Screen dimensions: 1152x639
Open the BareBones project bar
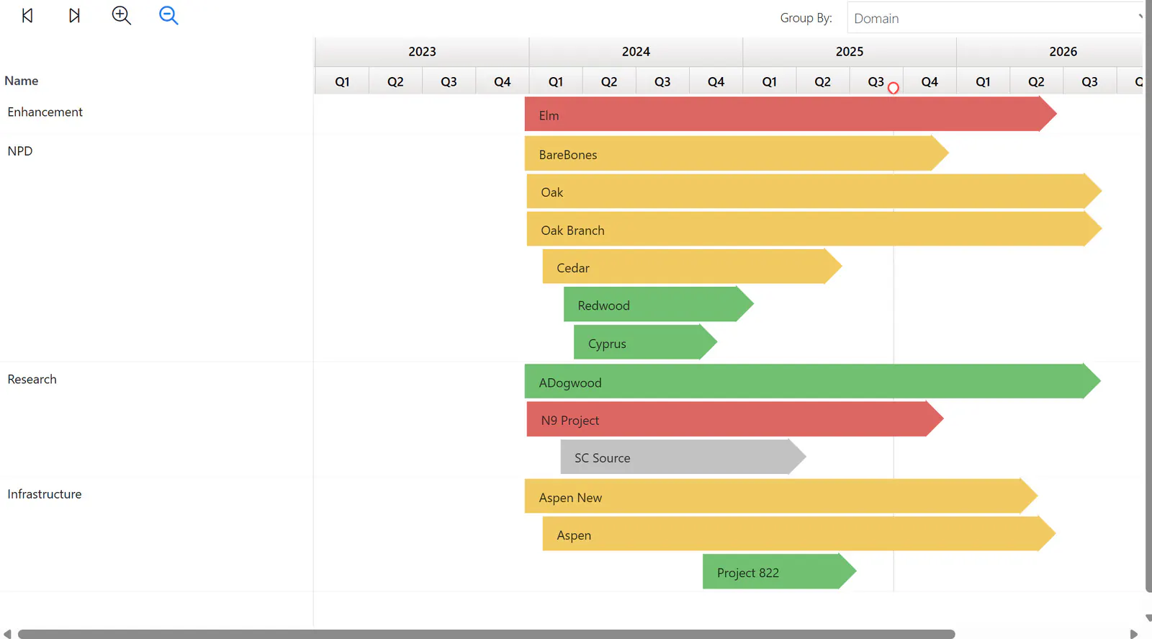pyautogui.click(x=737, y=153)
